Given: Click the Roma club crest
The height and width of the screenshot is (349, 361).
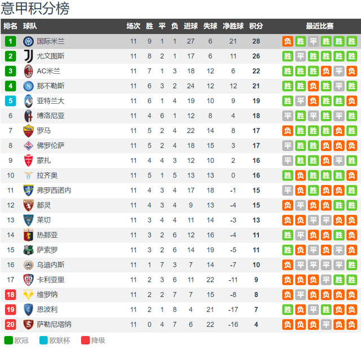Looking at the screenshot, I should pos(28,131).
